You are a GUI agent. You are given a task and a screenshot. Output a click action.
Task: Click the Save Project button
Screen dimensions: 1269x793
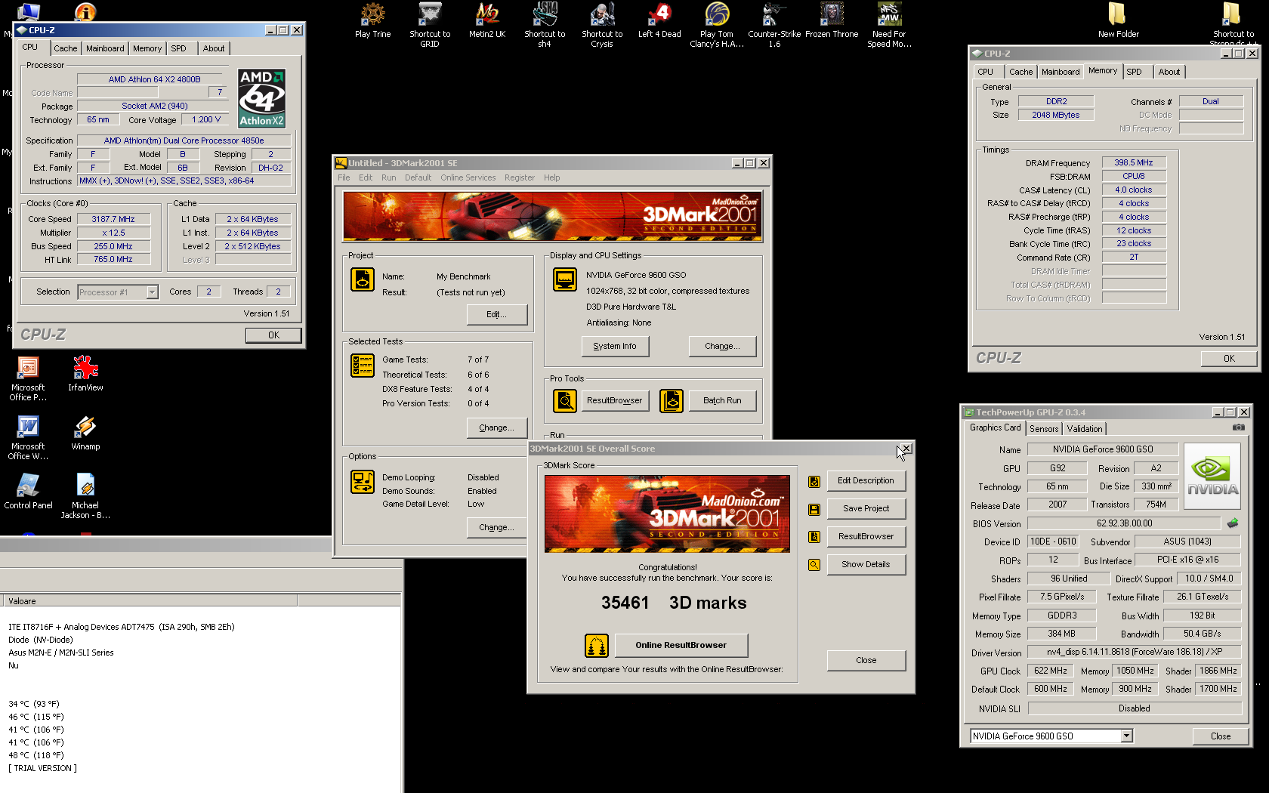tap(866, 508)
